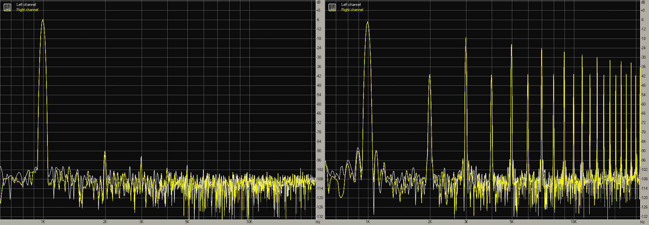Click the -72 dB label on the right graph's scale
Image resolution: width=649 pixels, height=225 pixels.
tap(643, 123)
